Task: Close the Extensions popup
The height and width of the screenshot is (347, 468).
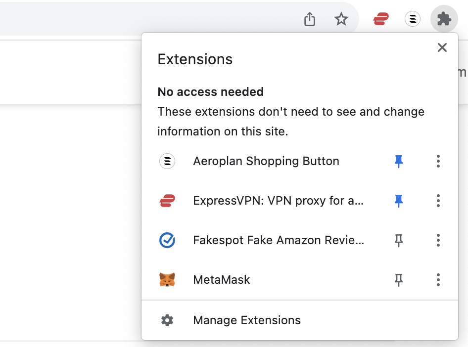Action: [x=442, y=47]
